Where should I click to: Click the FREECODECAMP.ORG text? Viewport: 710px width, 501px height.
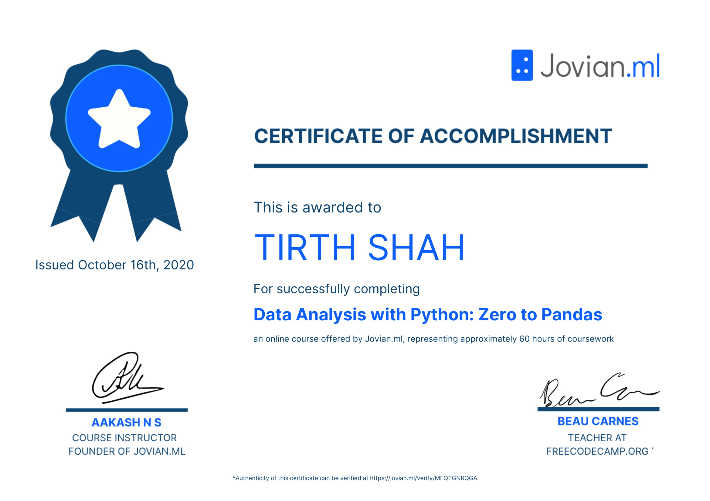click(x=597, y=451)
